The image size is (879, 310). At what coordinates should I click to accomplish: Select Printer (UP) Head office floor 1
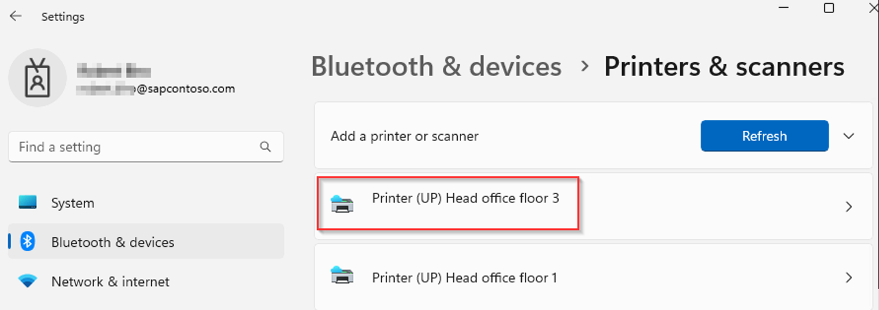pyautogui.click(x=464, y=278)
